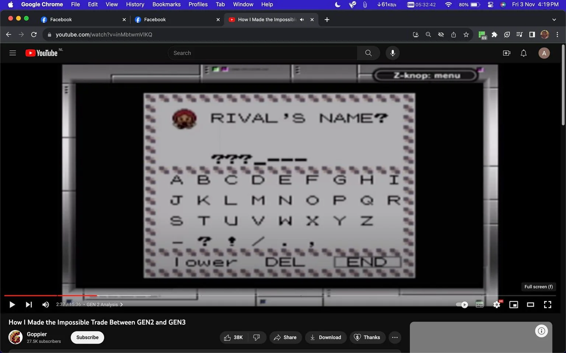Open the green extension with badge 69

click(482, 35)
